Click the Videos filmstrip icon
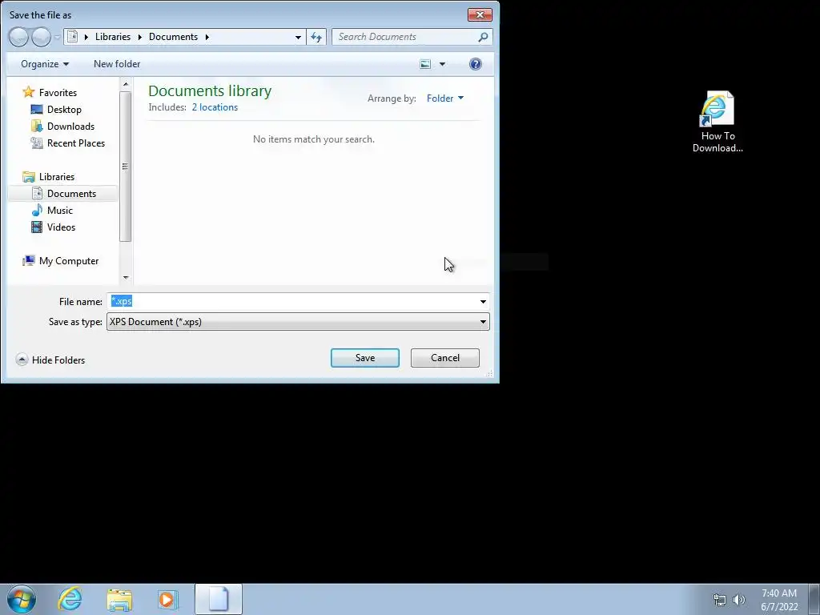This screenshot has height=615, width=820. pyautogui.click(x=37, y=227)
